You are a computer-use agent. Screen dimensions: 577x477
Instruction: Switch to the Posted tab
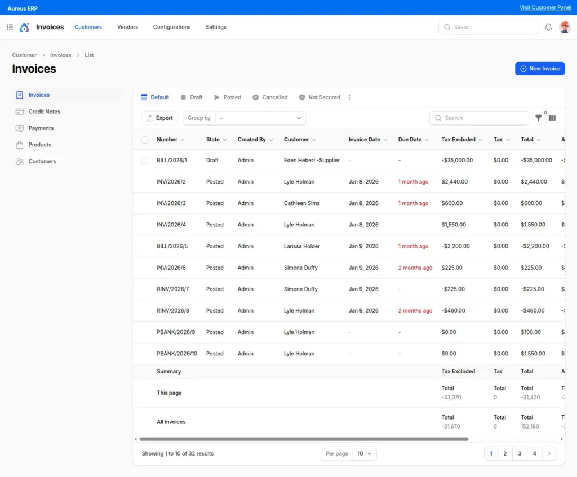pyautogui.click(x=228, y=97)
